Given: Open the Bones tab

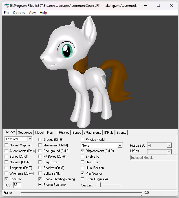Looking at the screenshot, I should tap(77, 133).
